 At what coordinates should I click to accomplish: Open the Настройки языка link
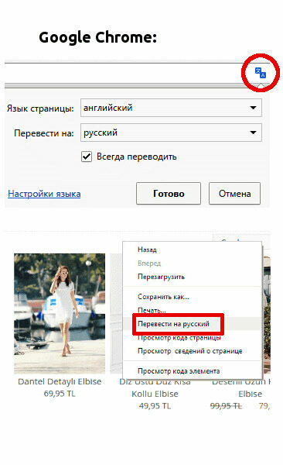click(x=44, y=194)
